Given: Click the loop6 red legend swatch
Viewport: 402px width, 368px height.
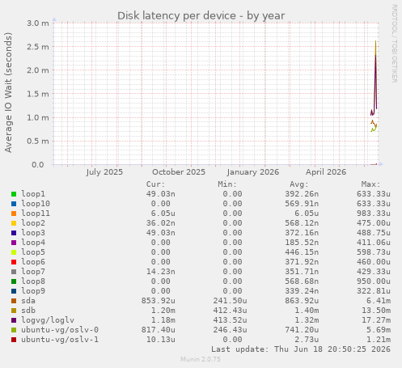Looking at the screenshot, I should click(x=14, y=262).
